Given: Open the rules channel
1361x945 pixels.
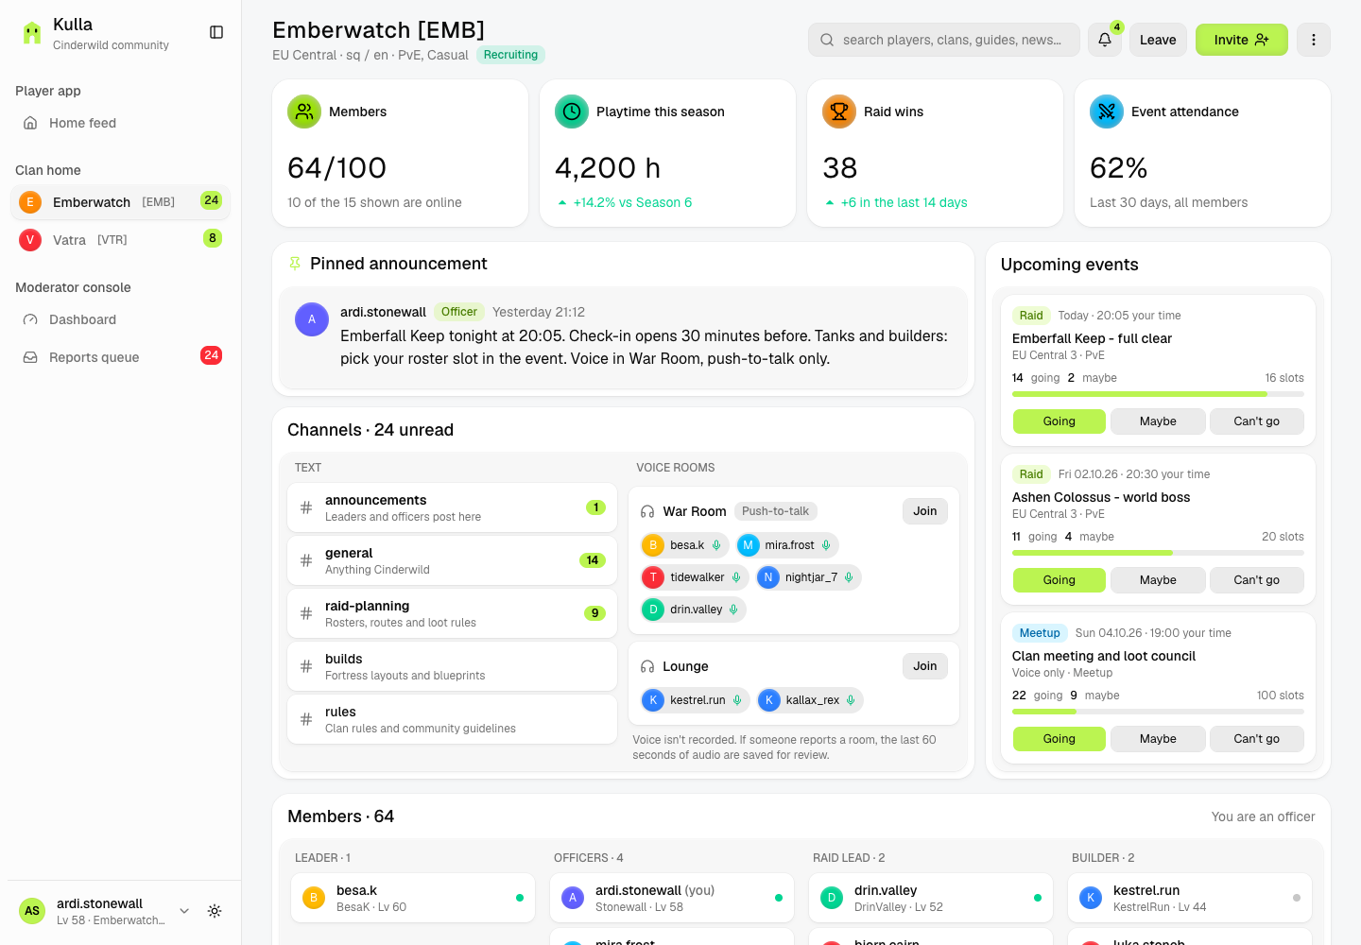Looking at the screenshot, I should (452, 719).
